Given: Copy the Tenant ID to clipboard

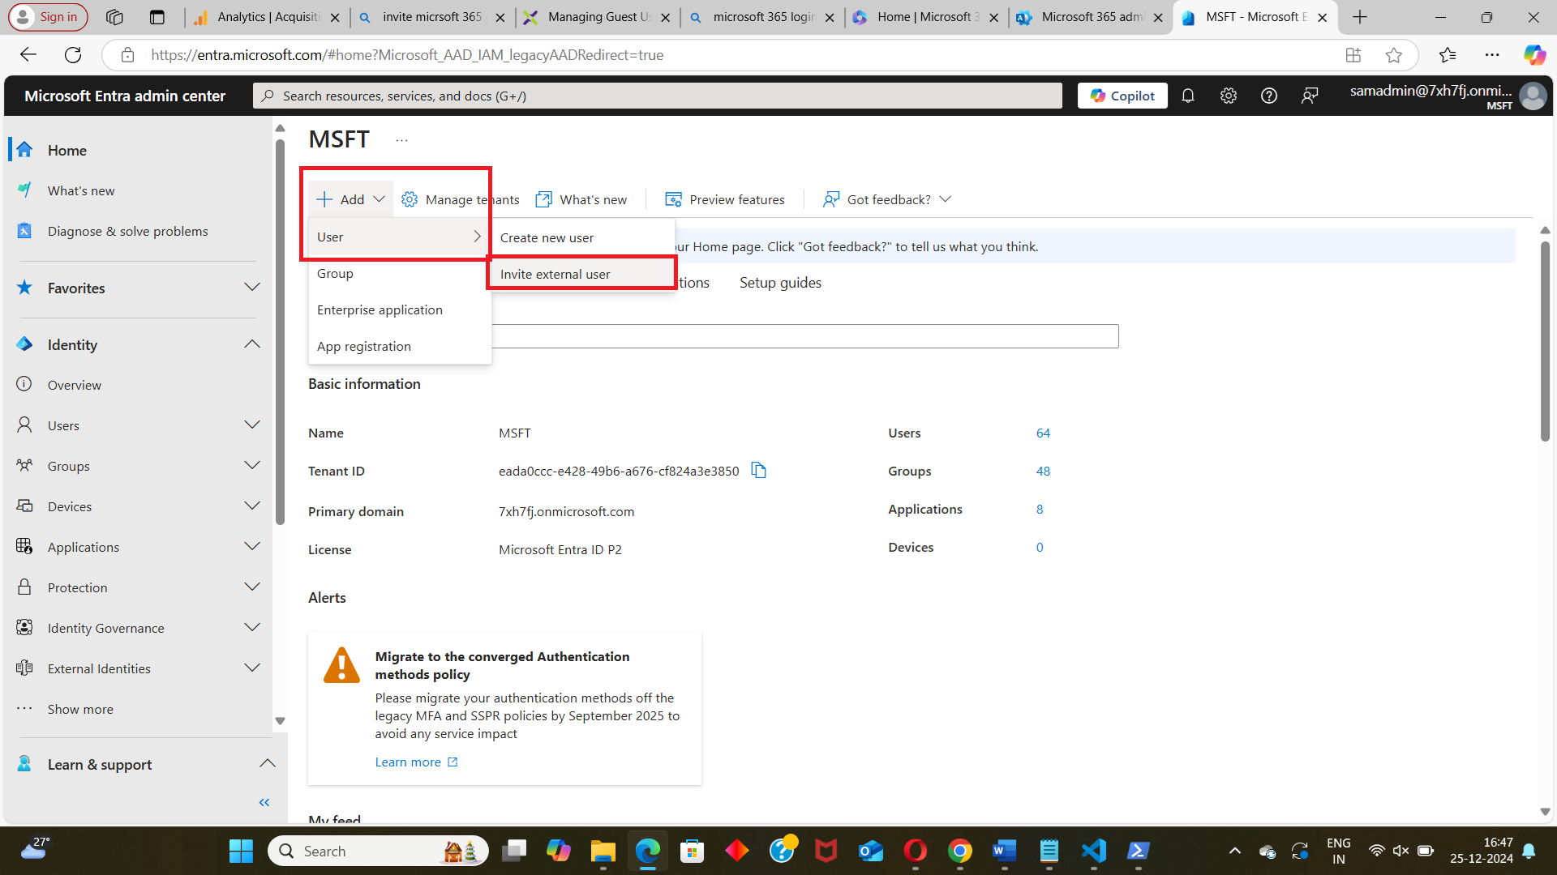Looking at the screenshot, I should pyautogui.click(x=758, y=471).
